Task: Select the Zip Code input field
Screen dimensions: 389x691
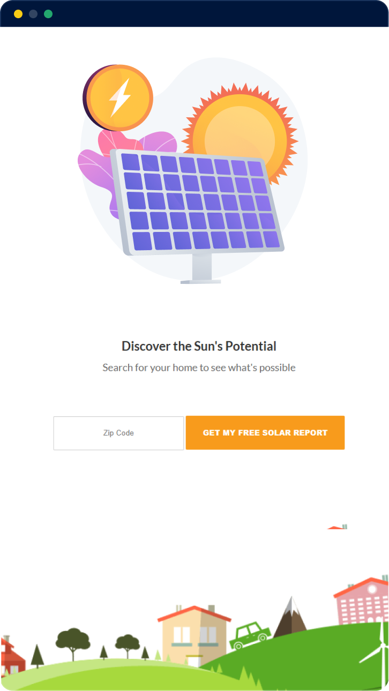Action: pos(118,433)
